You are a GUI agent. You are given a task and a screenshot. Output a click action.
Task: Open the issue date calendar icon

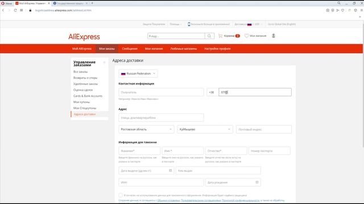171,171
